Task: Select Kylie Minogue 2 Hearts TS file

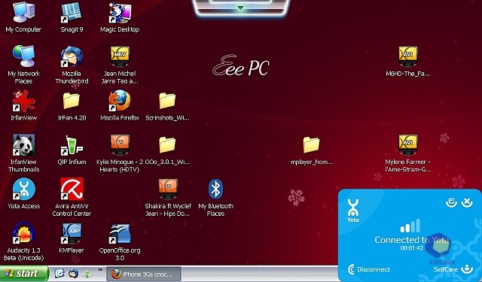Action: (120, 153)
